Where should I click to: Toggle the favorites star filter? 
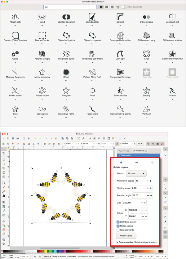118,7
